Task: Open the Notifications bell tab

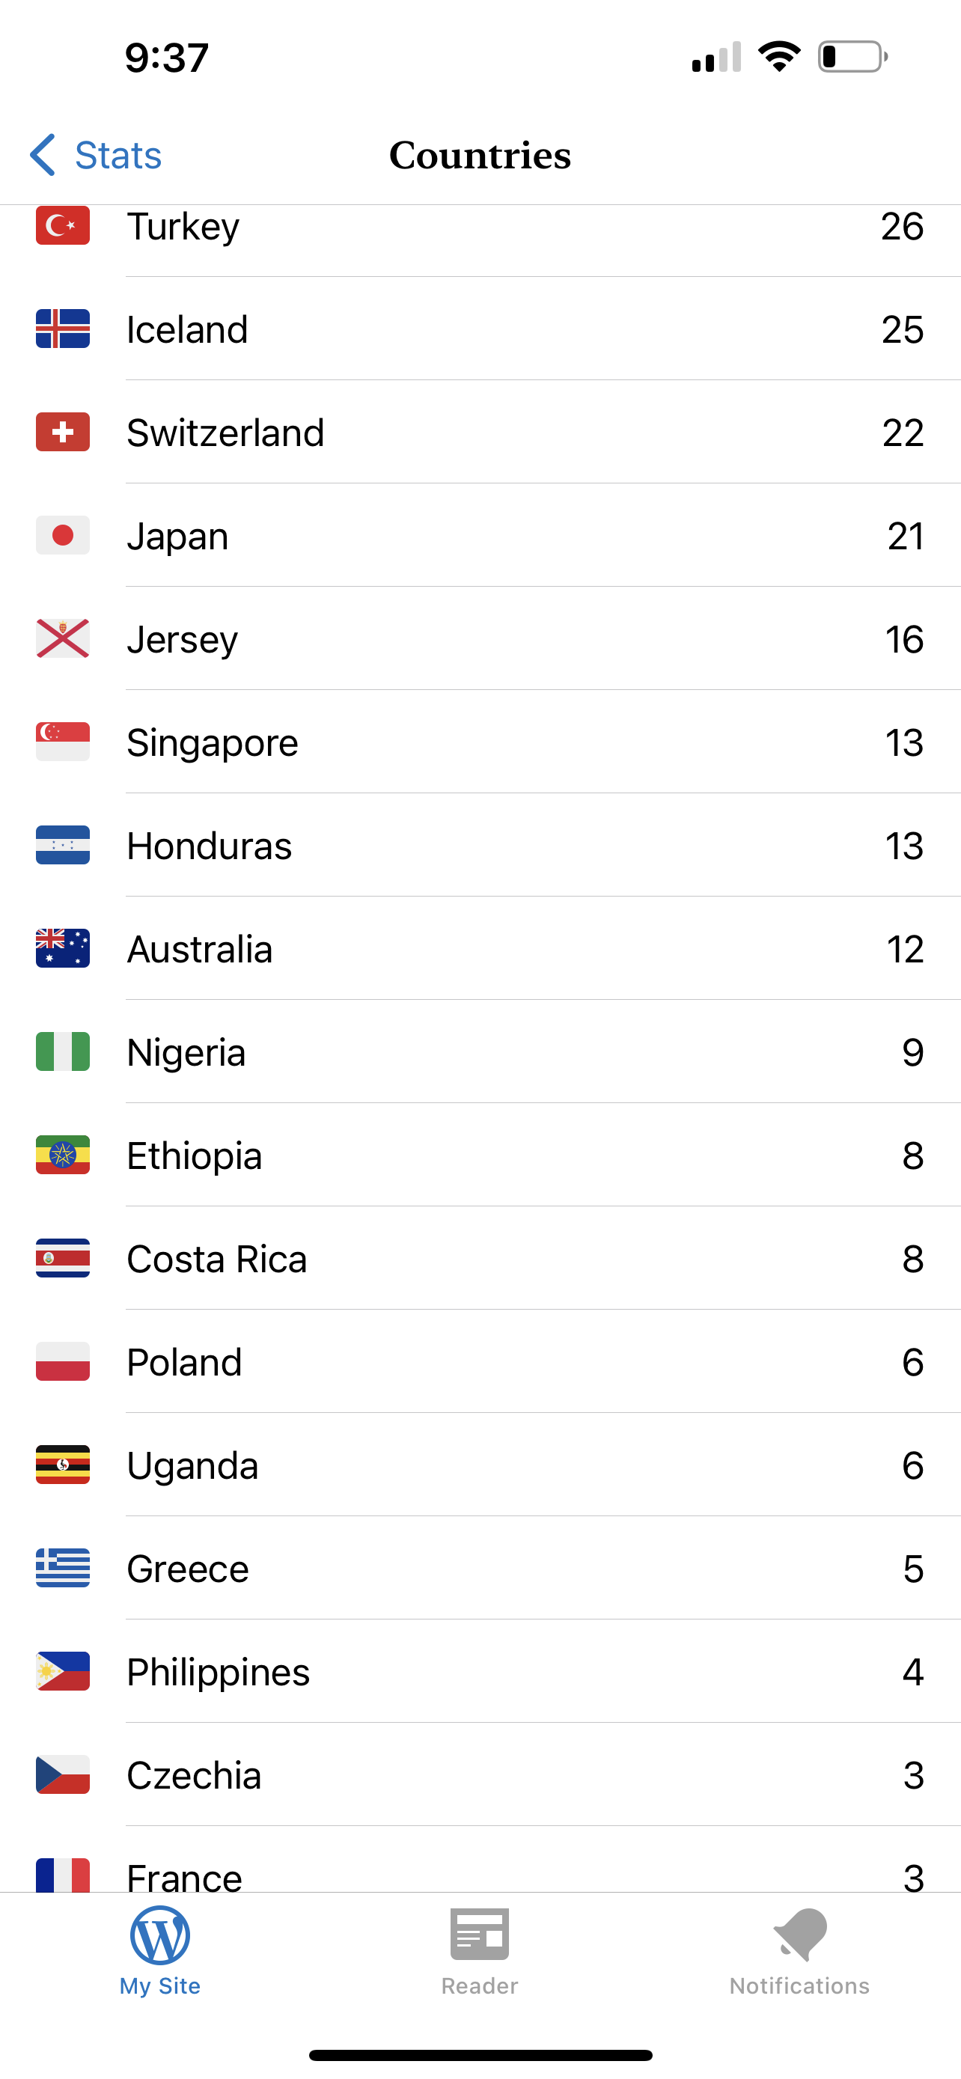Action: [x=799, y=1950]
